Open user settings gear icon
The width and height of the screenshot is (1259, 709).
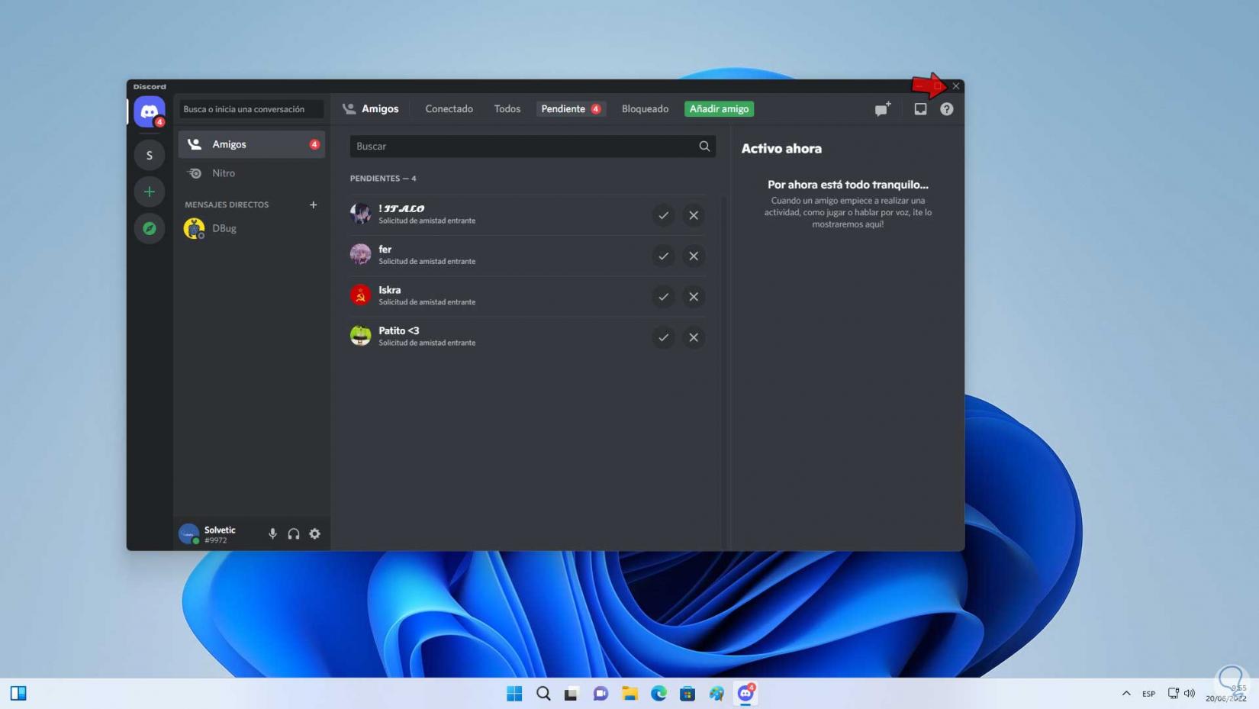click(x=315, y=534)
